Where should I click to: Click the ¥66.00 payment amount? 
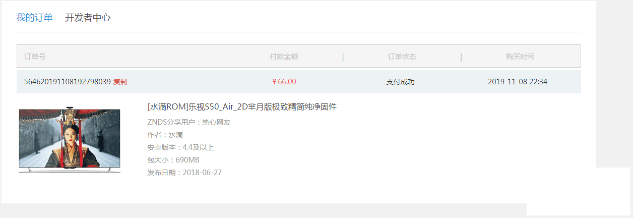point(284,82)
